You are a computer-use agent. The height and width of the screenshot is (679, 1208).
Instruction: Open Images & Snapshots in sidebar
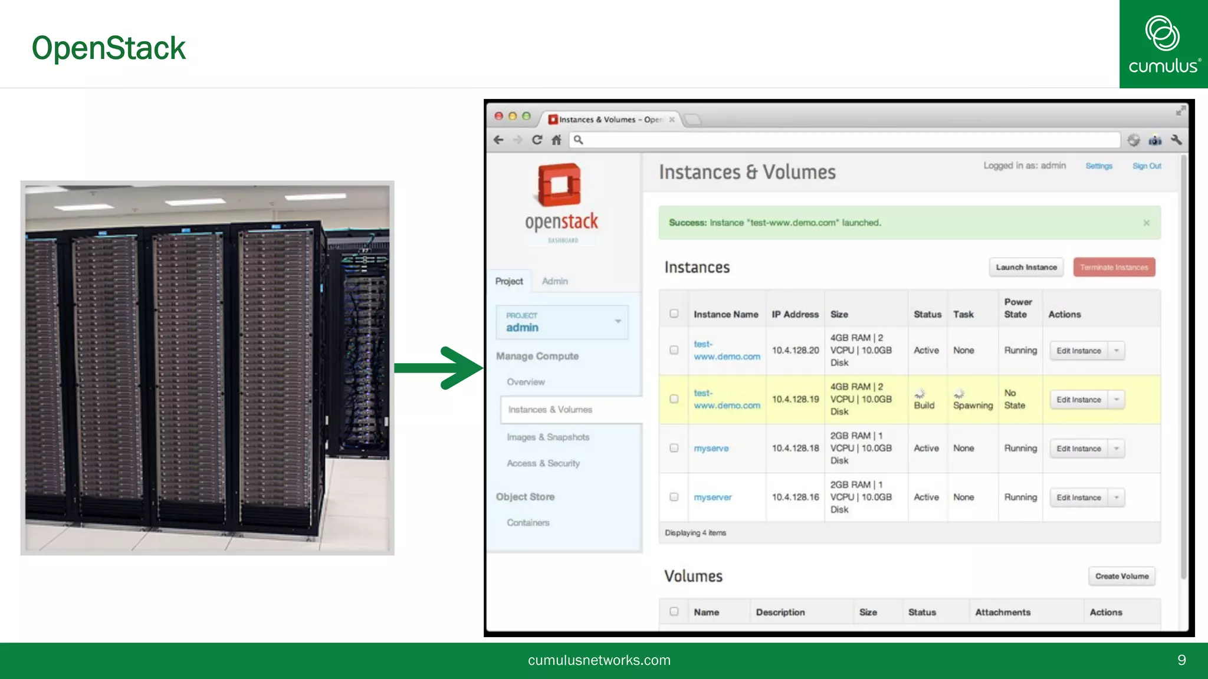(x=548, y=437)
